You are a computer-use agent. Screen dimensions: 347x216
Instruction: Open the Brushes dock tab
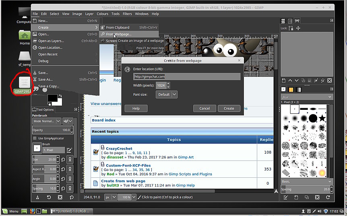click(283, 89)
